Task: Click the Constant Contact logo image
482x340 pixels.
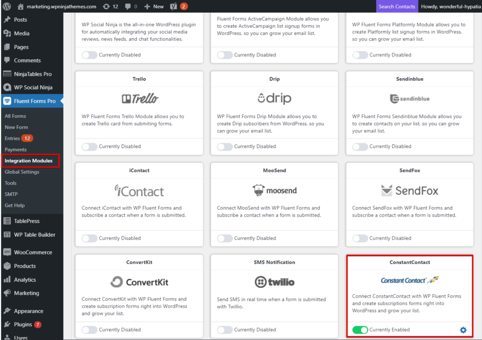Action: point(410,280)
